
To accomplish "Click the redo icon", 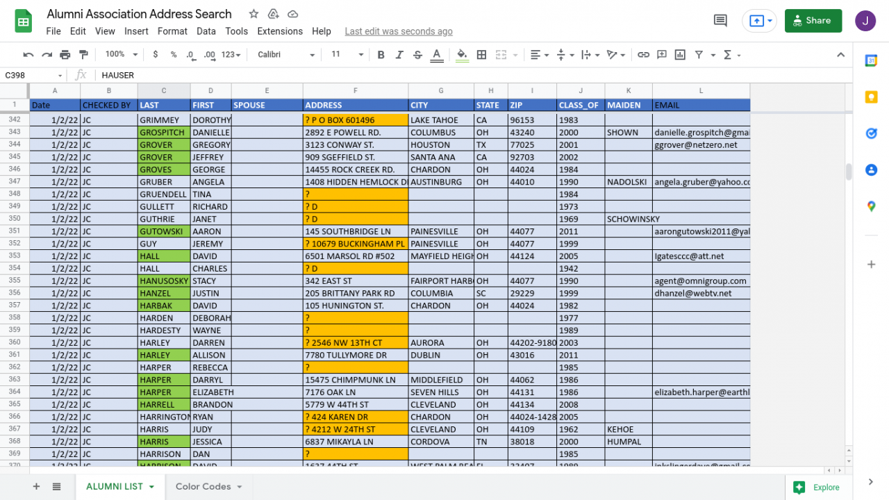I will coord(47,55).
